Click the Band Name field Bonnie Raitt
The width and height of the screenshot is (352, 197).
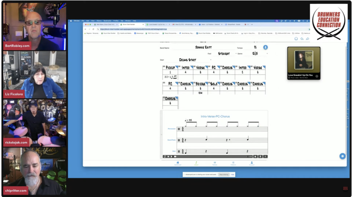[203, 47]
